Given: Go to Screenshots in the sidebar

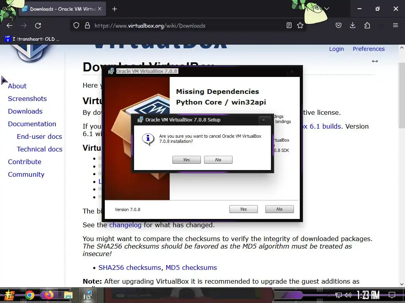Looking at the screenshot, I should coord(27,99).
